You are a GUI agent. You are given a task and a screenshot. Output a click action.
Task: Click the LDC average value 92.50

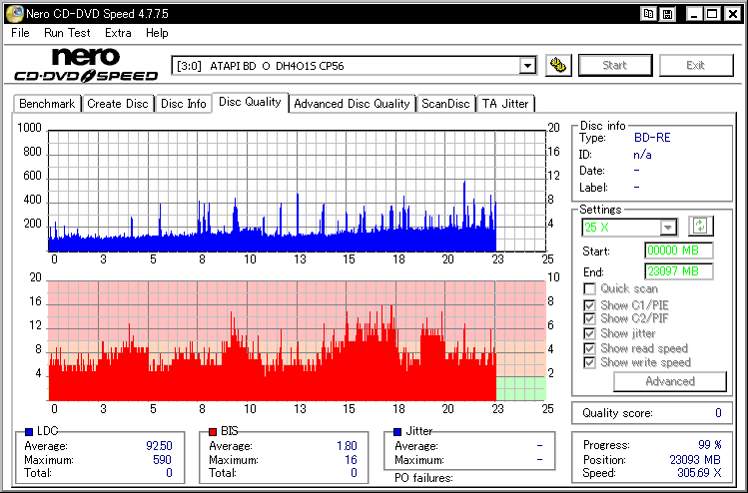(x=159, y=446)
